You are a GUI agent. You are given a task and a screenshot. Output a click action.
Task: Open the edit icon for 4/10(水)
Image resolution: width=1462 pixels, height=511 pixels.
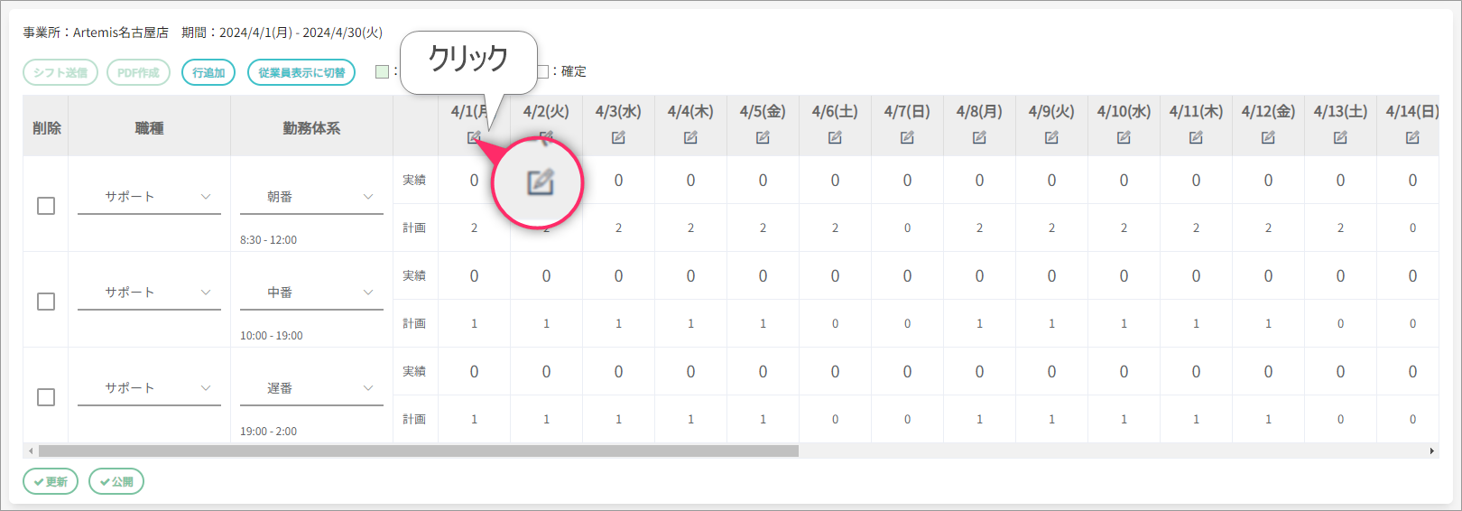pos(1124,137)
